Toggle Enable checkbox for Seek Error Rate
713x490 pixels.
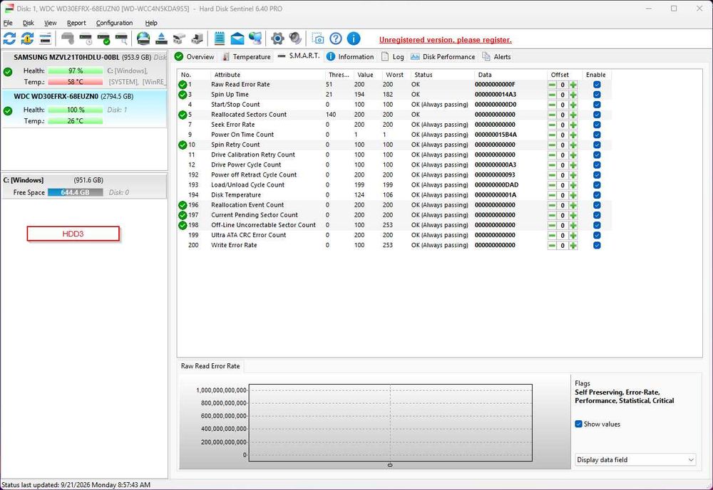[x=597, y=125]
